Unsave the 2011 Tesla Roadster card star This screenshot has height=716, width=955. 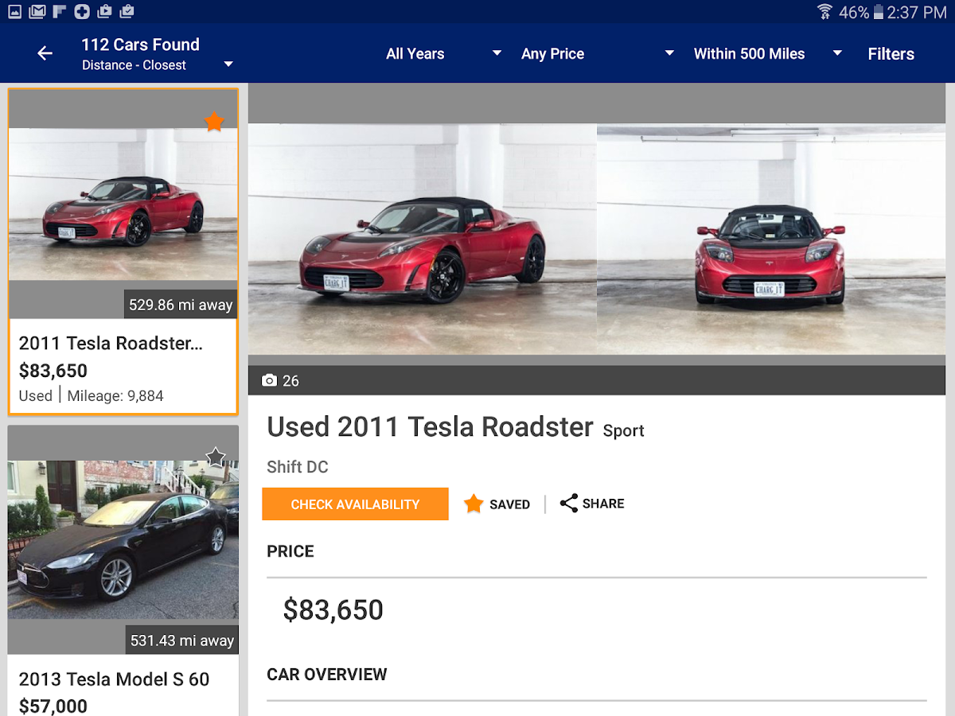214,121
